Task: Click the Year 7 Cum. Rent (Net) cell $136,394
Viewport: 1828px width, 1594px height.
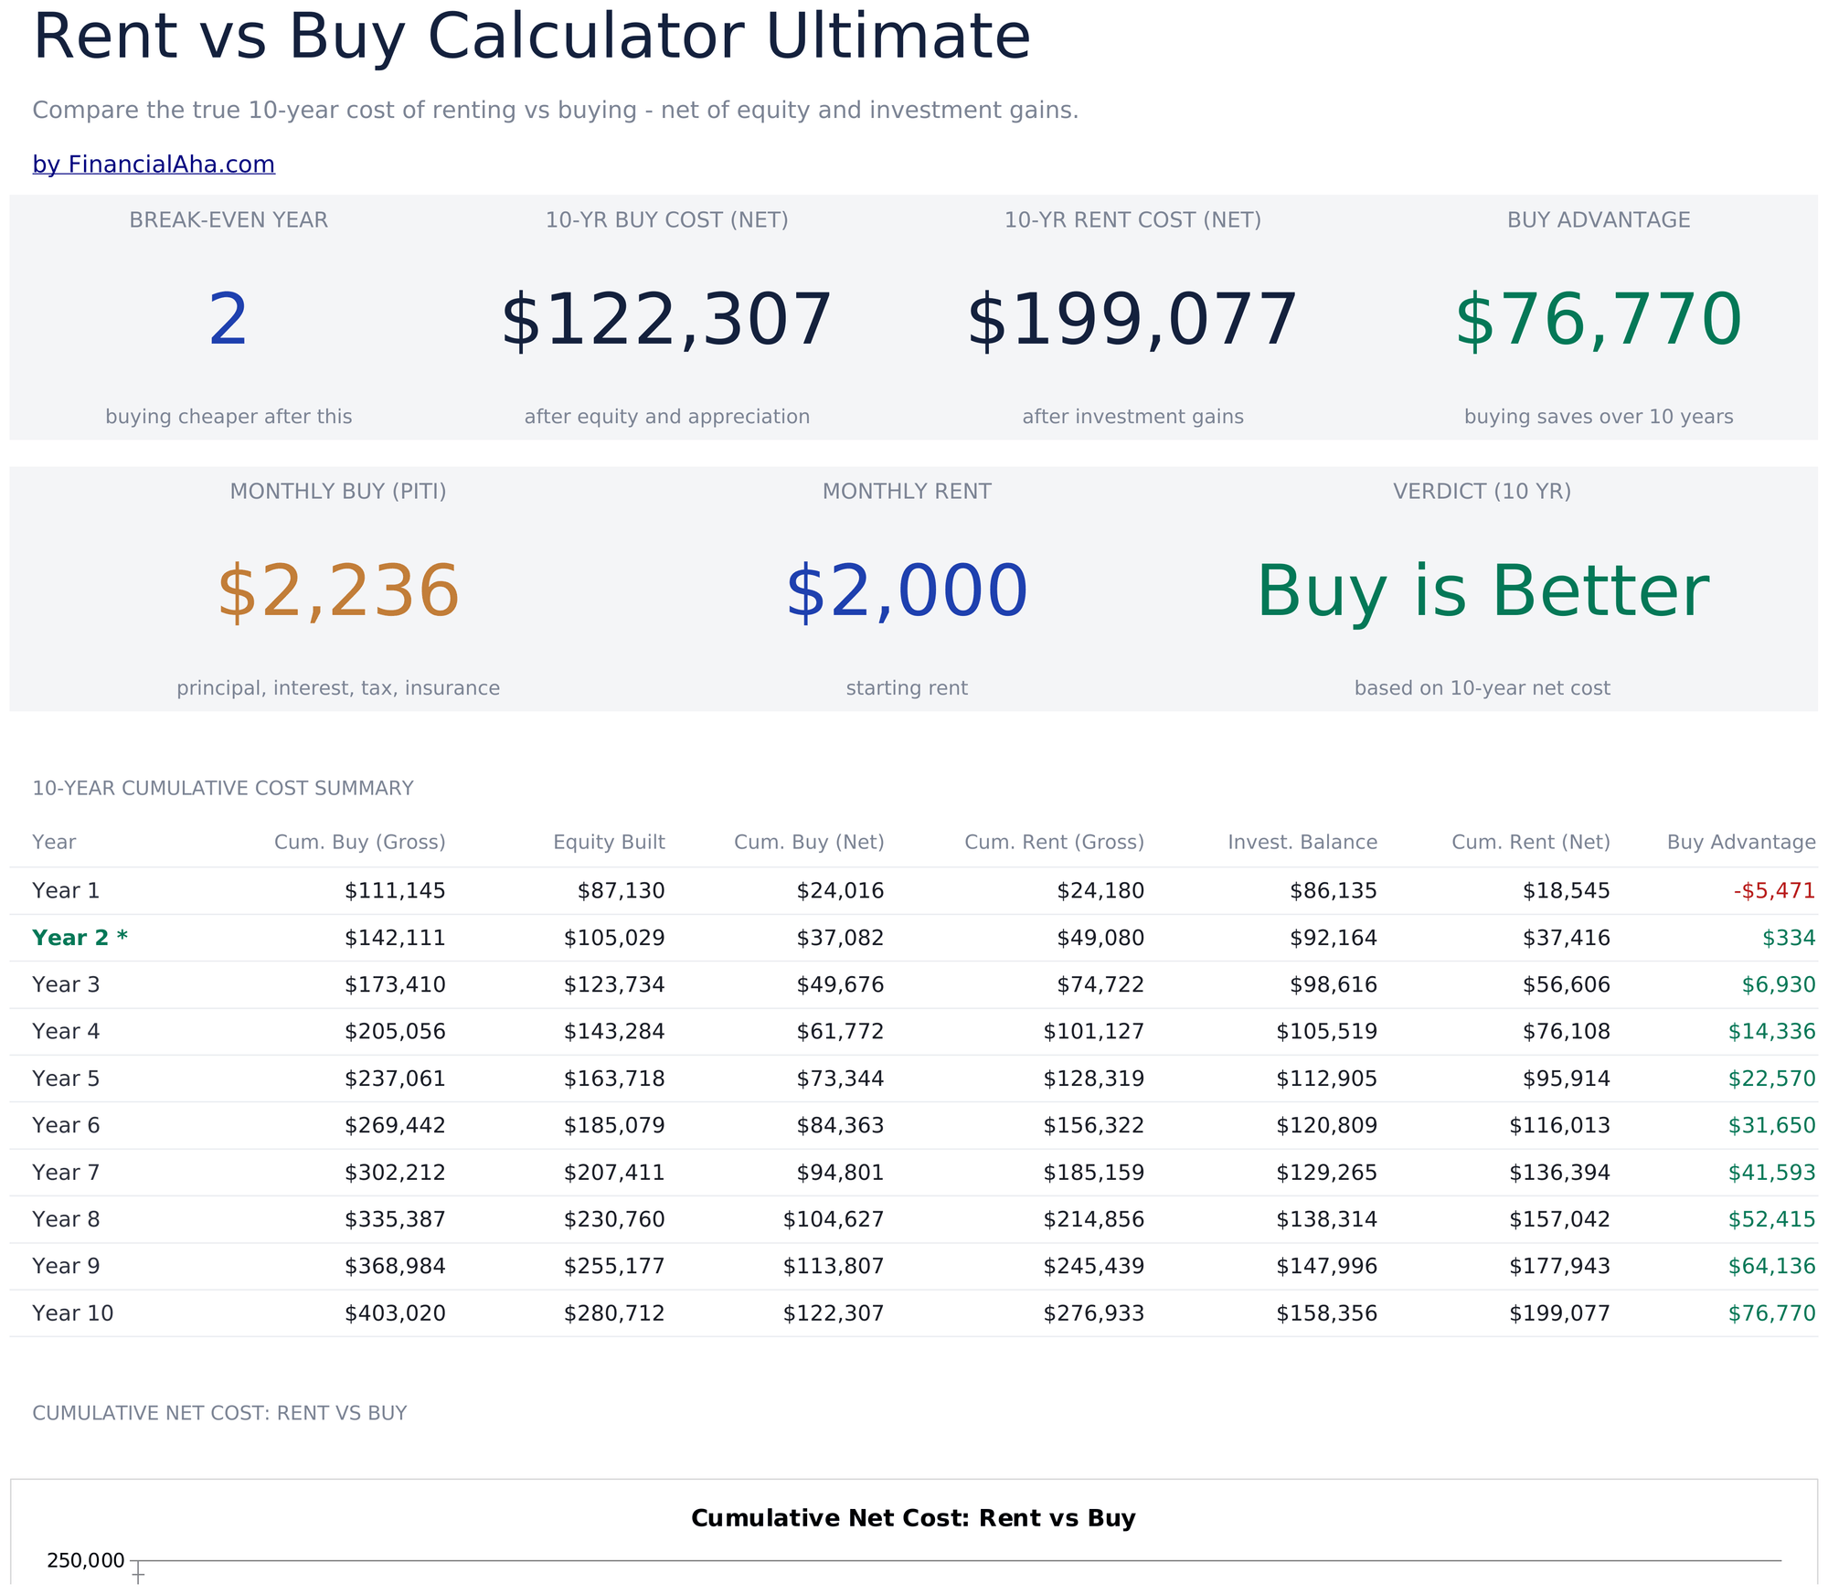Action: [1559, 1173]
